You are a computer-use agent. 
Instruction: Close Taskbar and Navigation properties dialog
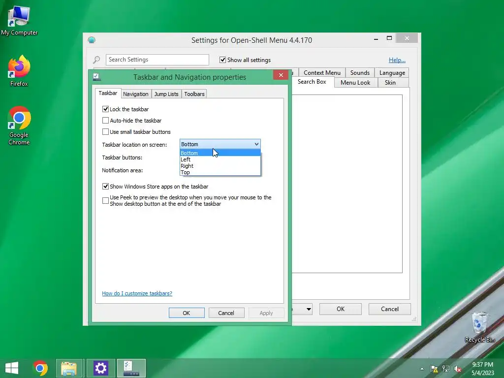pos(281,75)
